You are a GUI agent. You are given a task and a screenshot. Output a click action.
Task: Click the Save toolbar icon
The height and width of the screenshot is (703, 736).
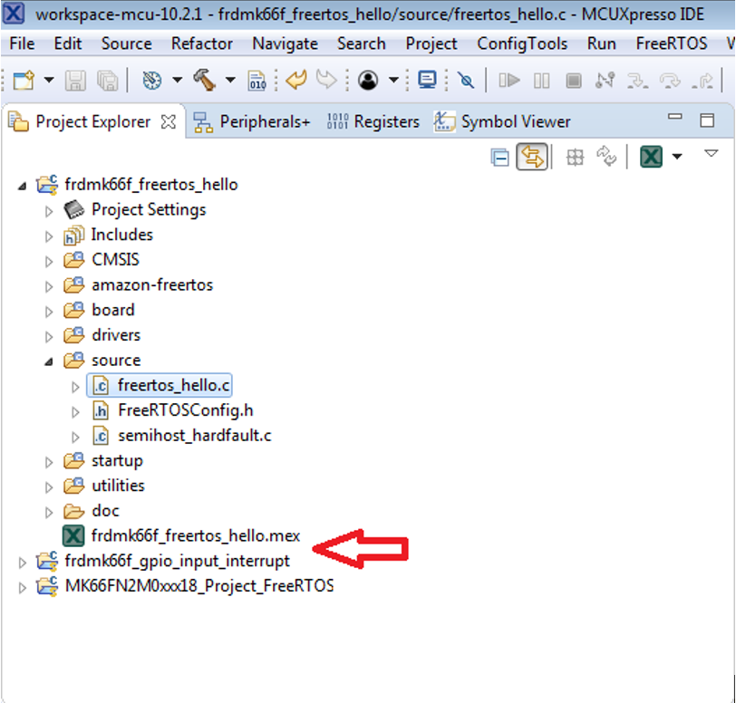point(75,81)
